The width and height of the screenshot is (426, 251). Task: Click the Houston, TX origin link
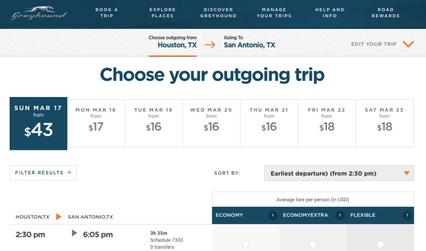pyautogui.click(x=177, y=45)
